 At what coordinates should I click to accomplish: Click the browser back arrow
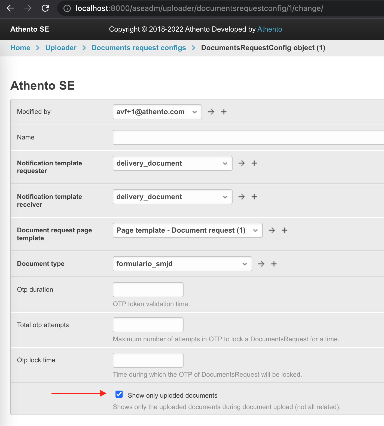point(10,8)
